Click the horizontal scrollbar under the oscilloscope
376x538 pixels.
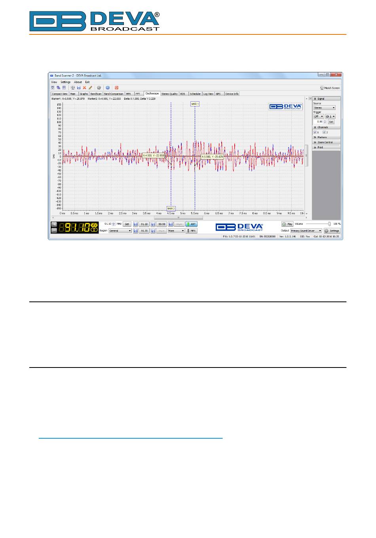coord(178,218)
